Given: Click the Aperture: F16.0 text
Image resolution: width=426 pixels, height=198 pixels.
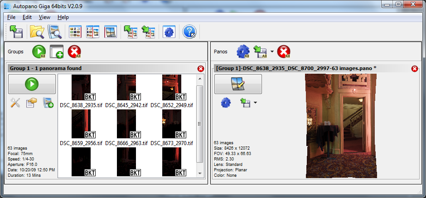Looking at the screenshot, I should [23, 165].
